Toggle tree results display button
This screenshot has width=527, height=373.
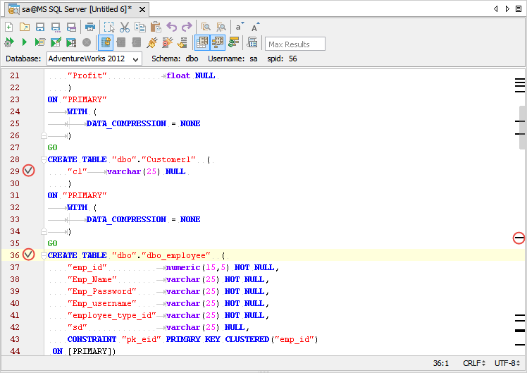(x=218, y=42)
